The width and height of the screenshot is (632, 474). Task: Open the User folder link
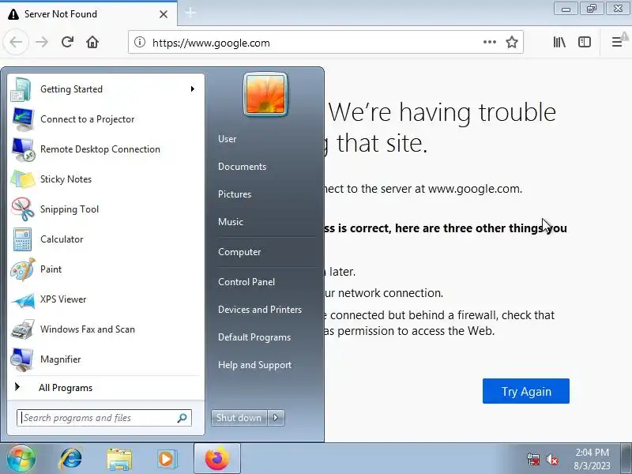click(x=228, y=139)
